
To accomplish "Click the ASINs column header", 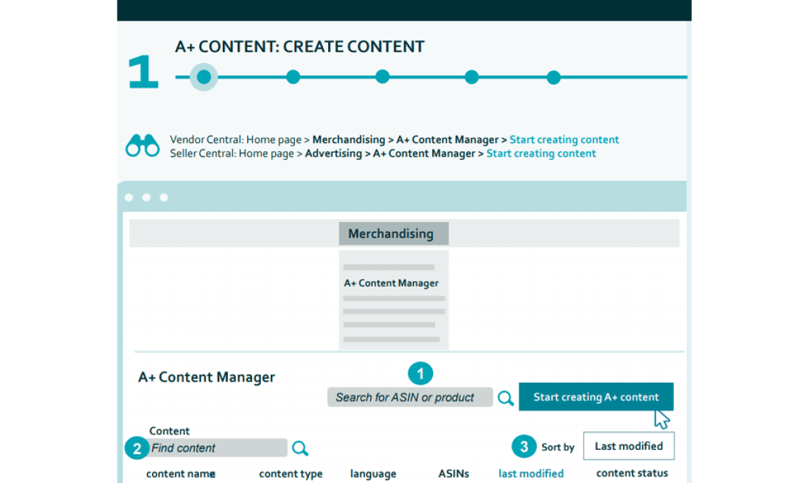I will tap(454, 474).
